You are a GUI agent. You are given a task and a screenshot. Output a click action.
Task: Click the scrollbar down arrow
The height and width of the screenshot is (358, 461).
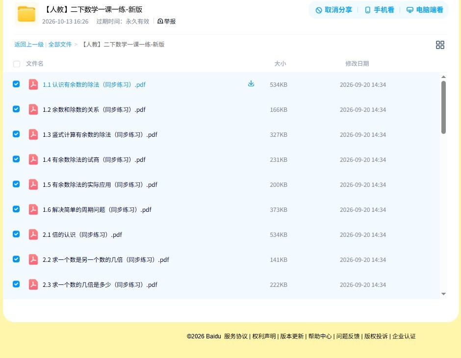[443, 294]
